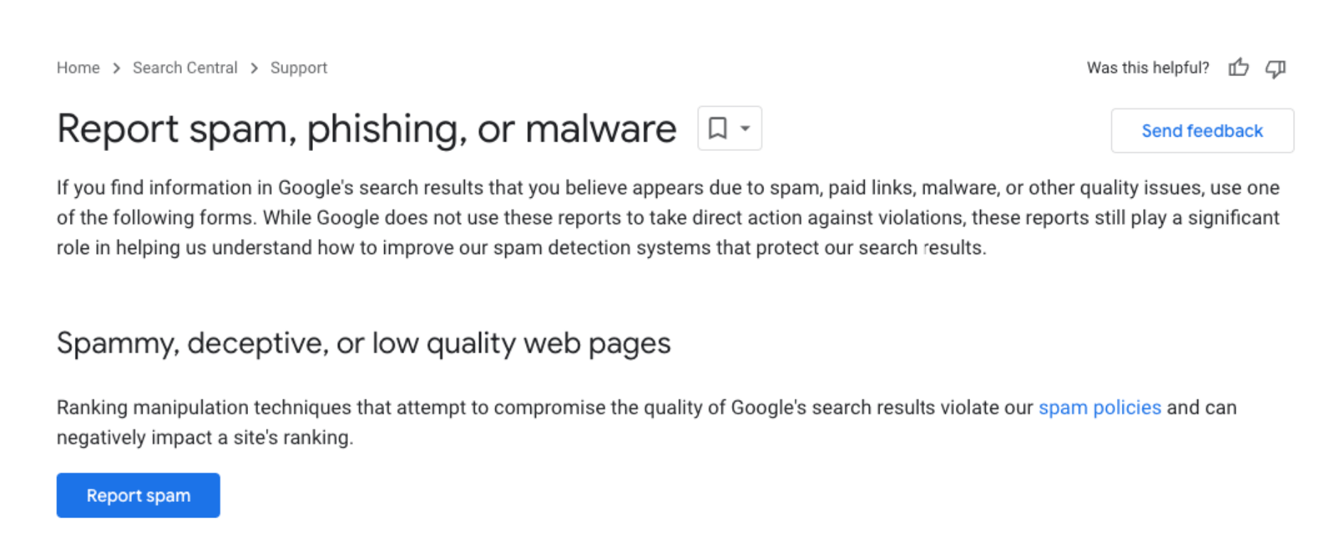Click the bookmark icon beside the page title
The width and height of the screenshot is (1340, 541).
coord(718,128)
